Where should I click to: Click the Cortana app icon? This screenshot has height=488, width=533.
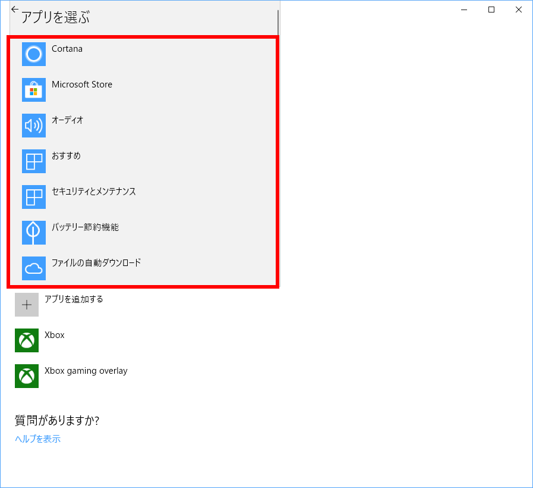click(x=34, y=54)
